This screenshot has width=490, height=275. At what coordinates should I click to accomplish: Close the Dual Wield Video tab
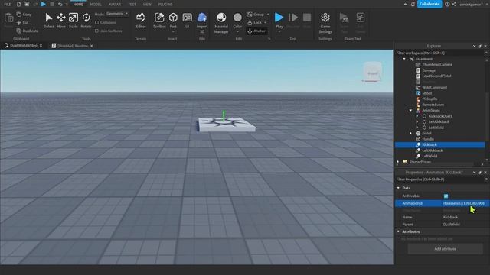[x=41, y=46]
